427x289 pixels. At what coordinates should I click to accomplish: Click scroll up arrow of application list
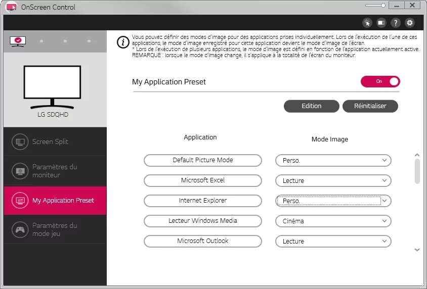417,155
